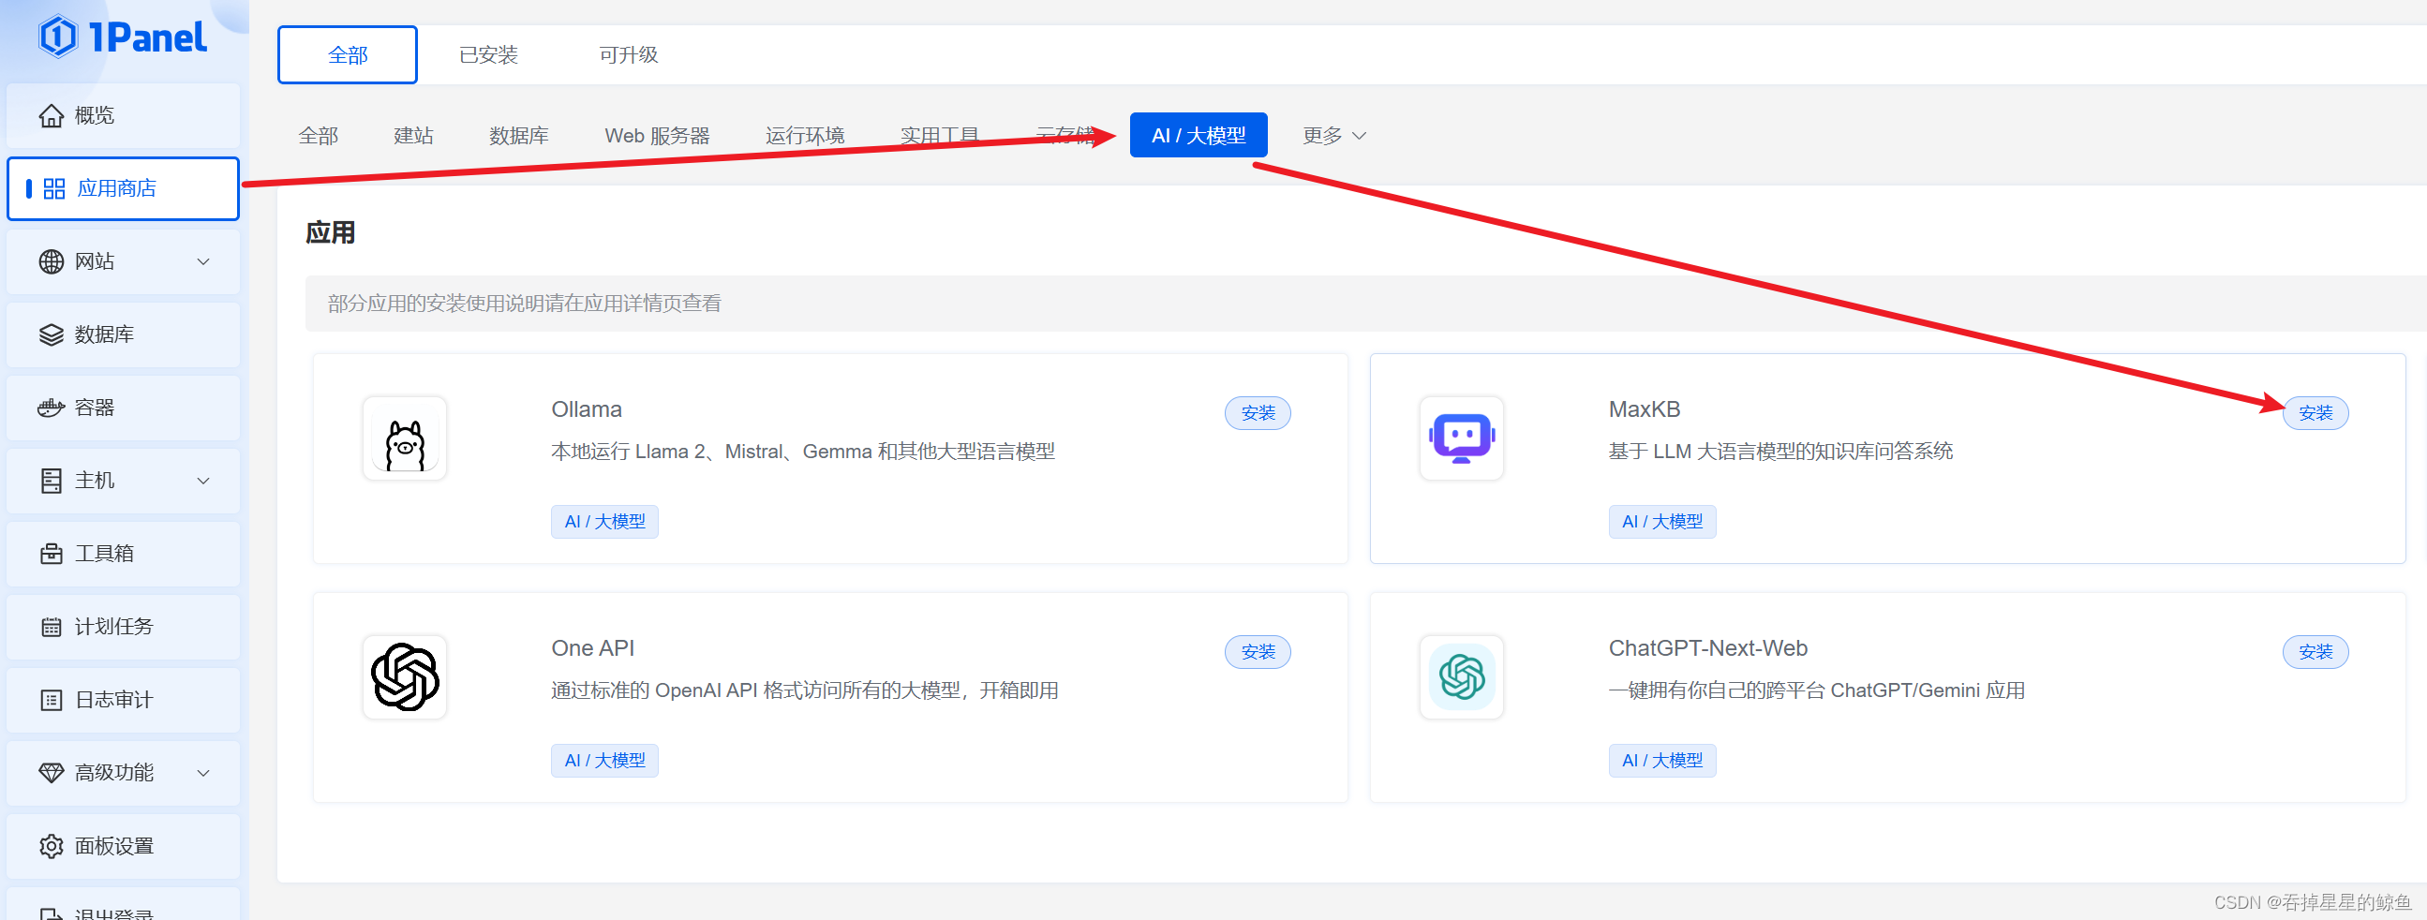Click the Ollama app title
Screen dimensions: 2427x920
pos(586,409)
